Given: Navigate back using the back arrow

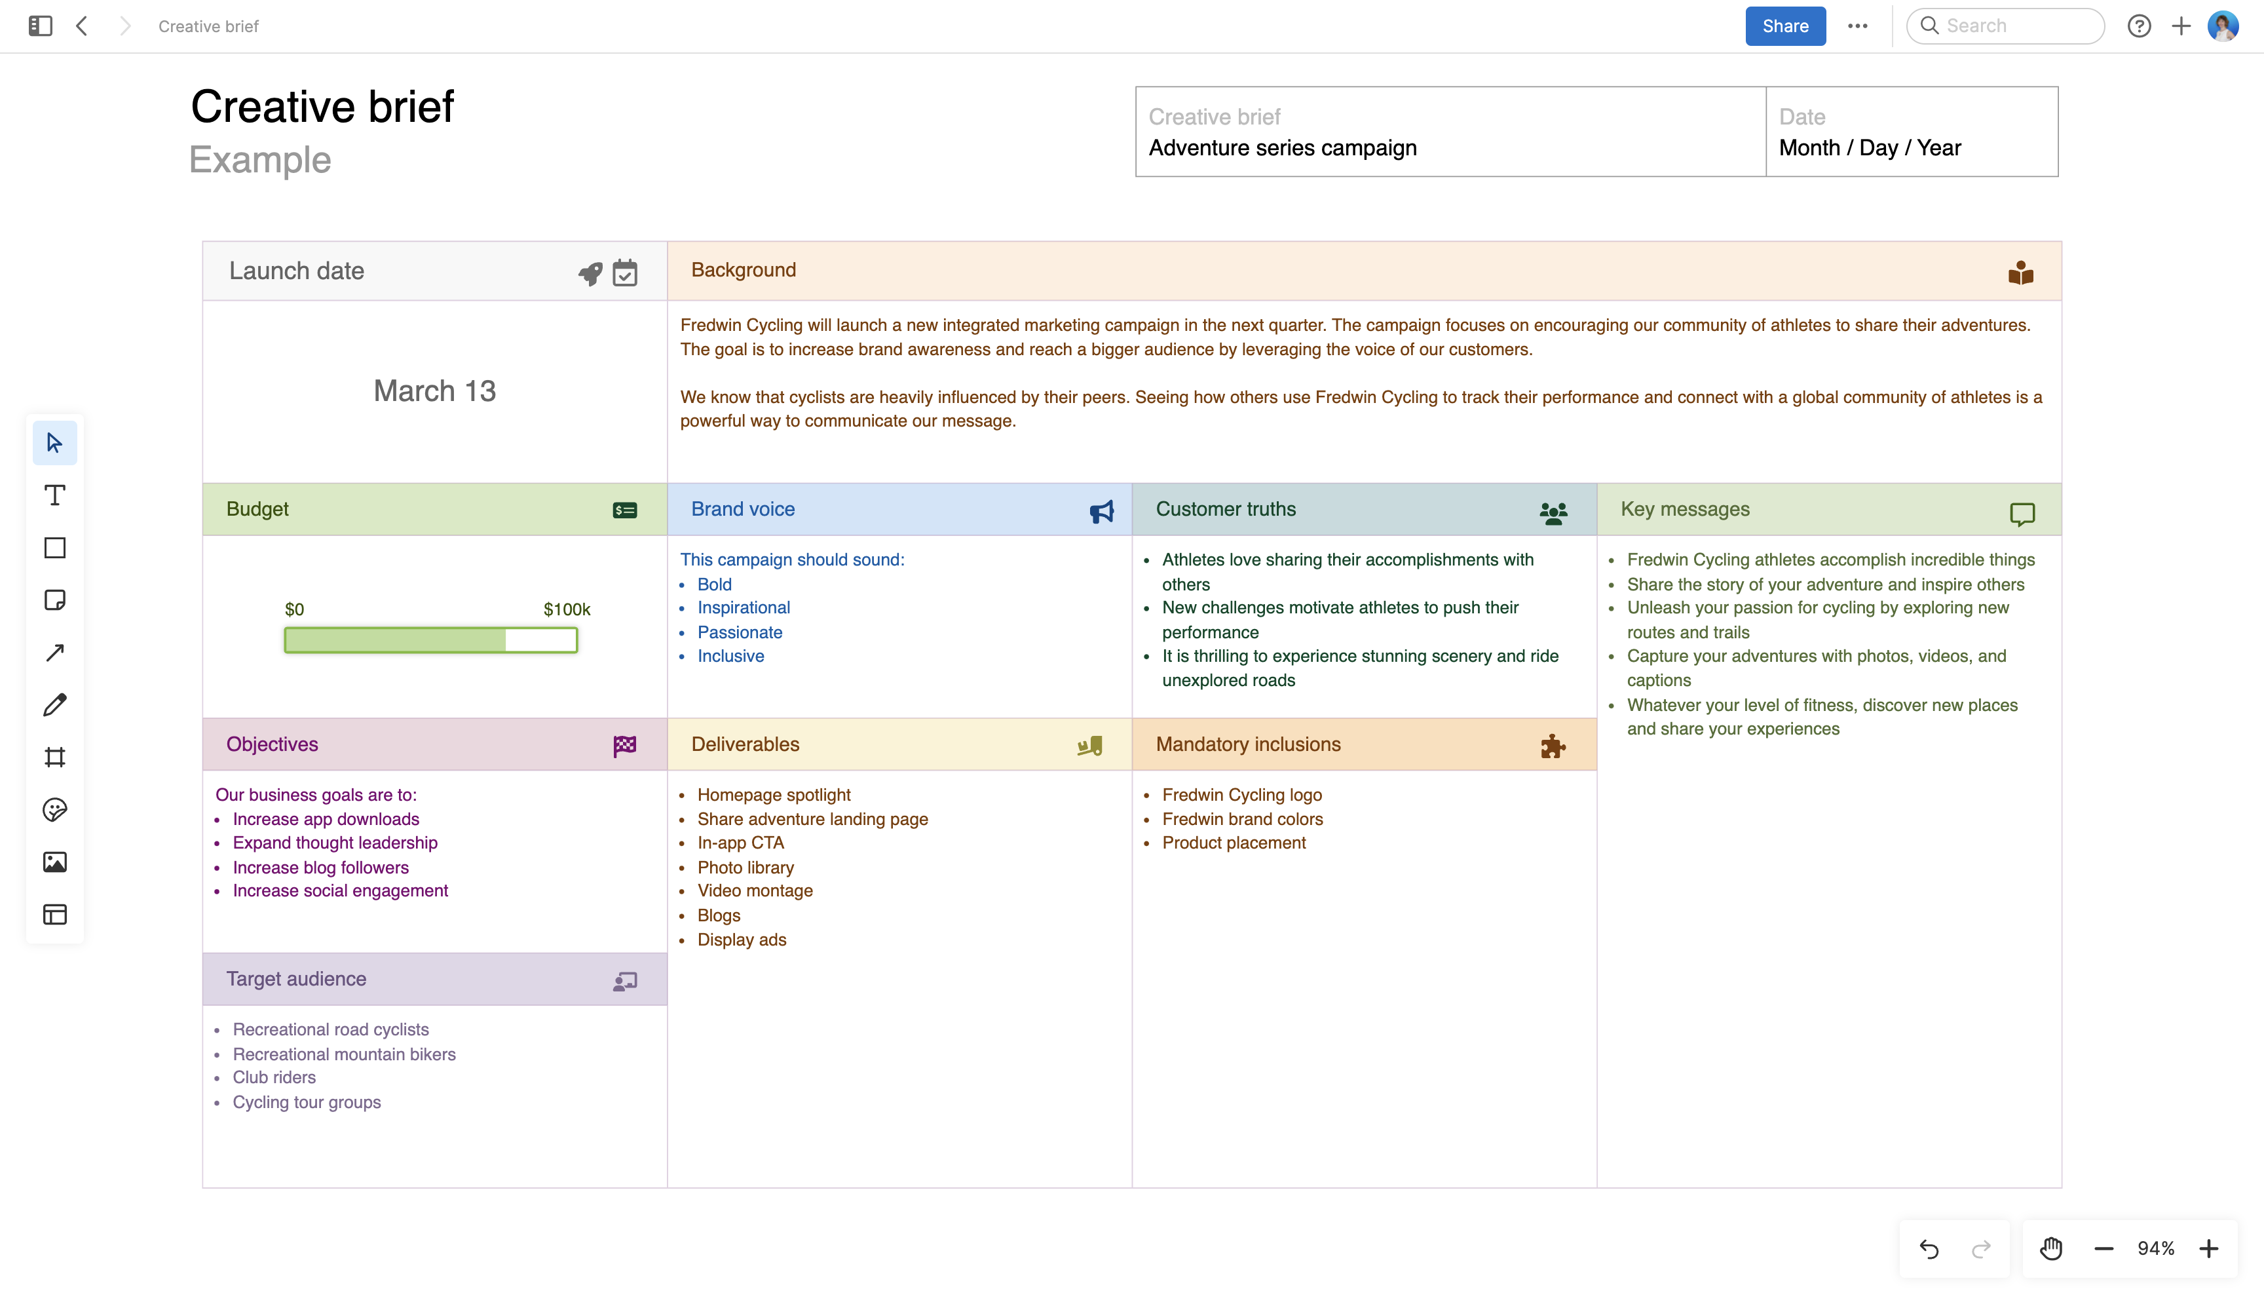Looking at the screenshot, I should [81, 26].
